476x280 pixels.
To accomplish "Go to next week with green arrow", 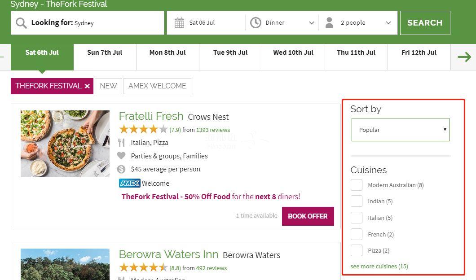I will point(464,57).
